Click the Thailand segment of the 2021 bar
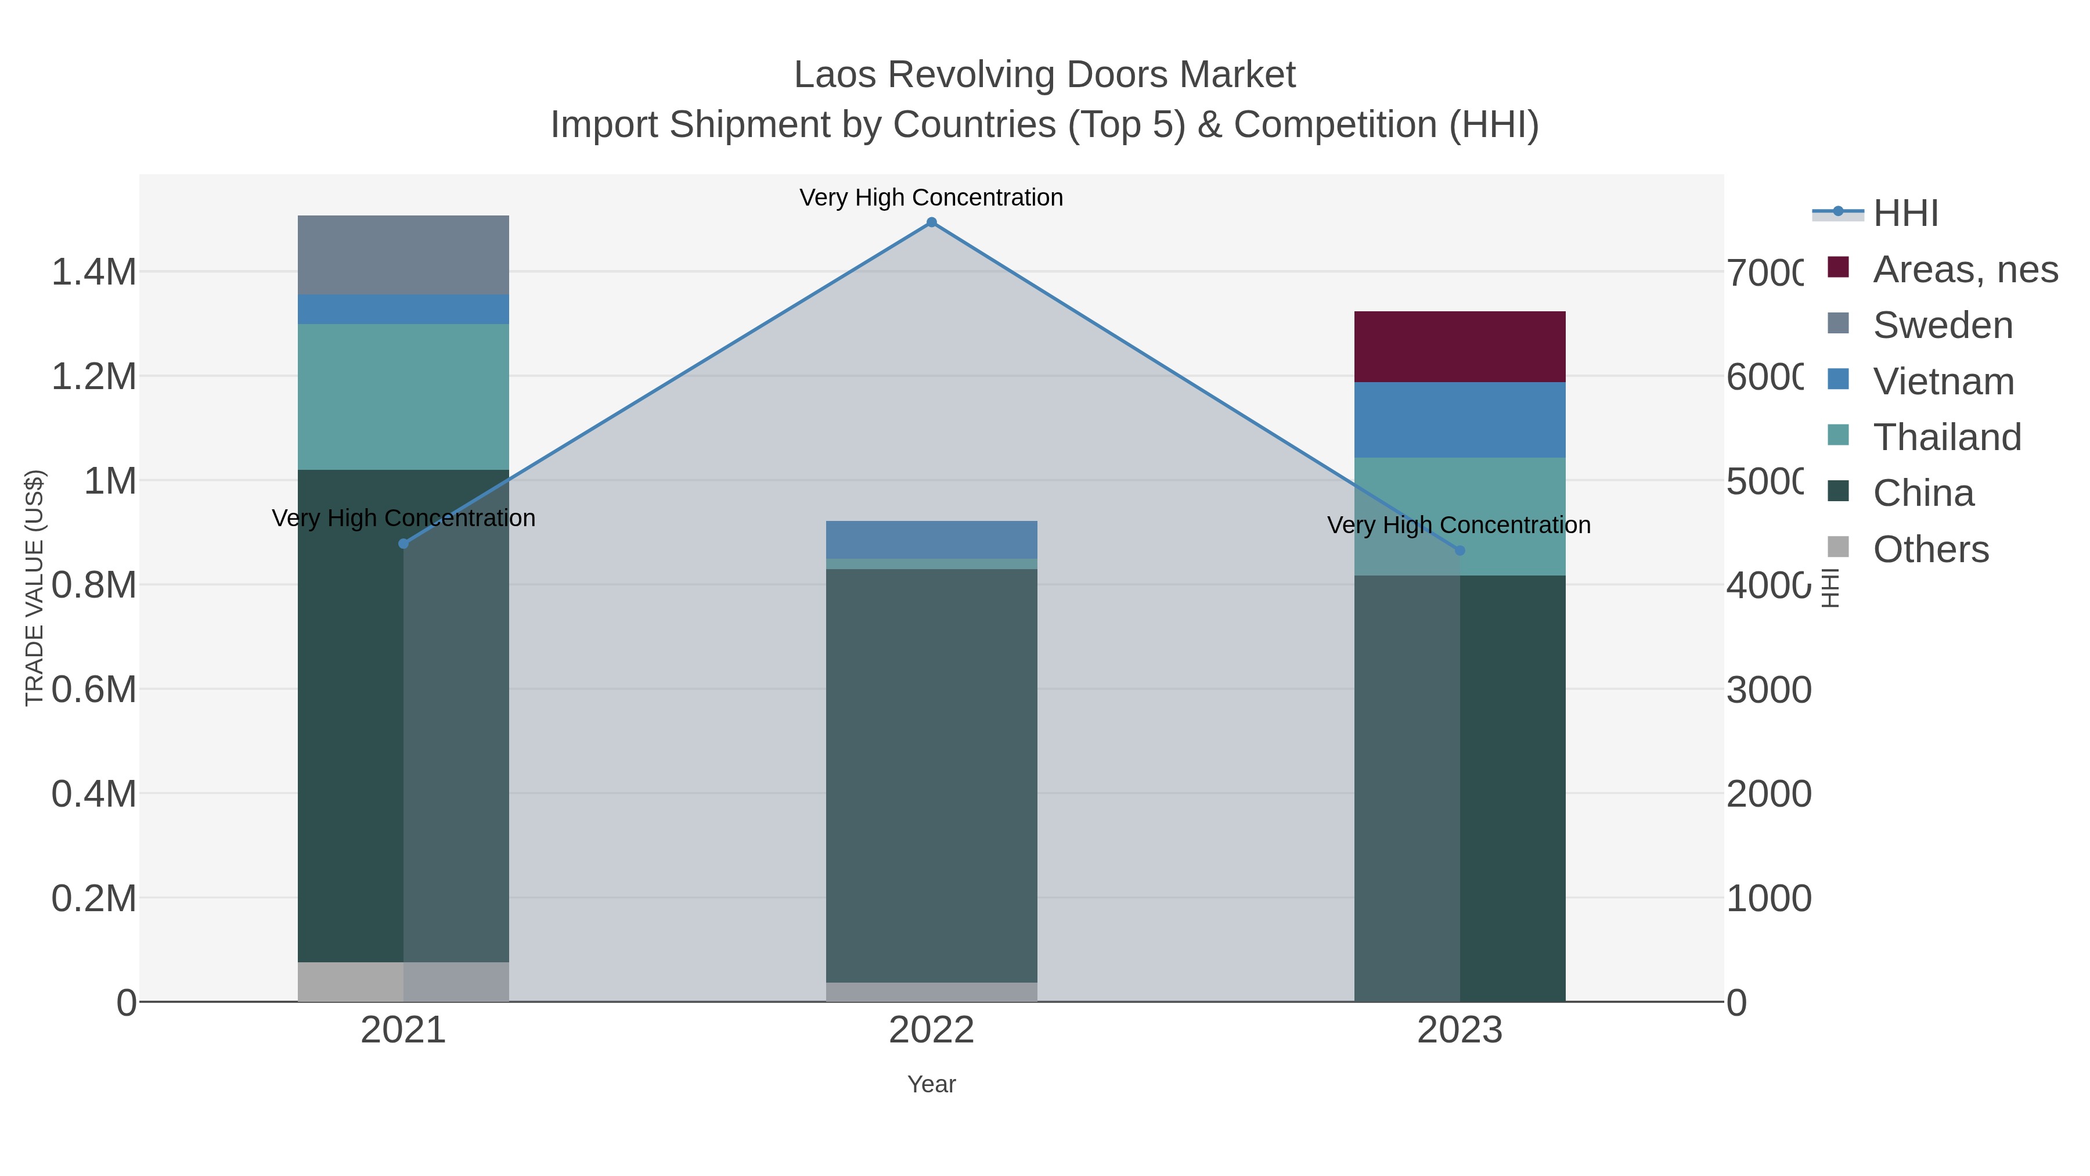 coord(403,397)
